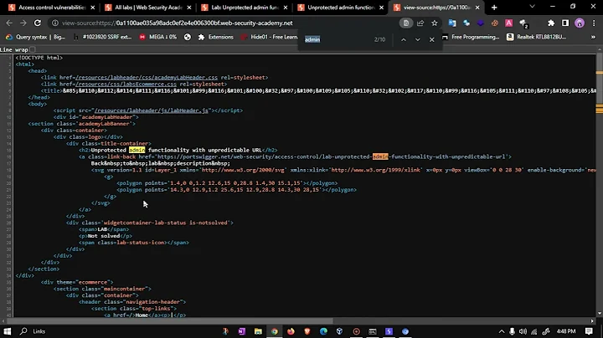This screenshot has height=338, width=603.
Task: View site information icon in address bar
Action: coord(55,23)
